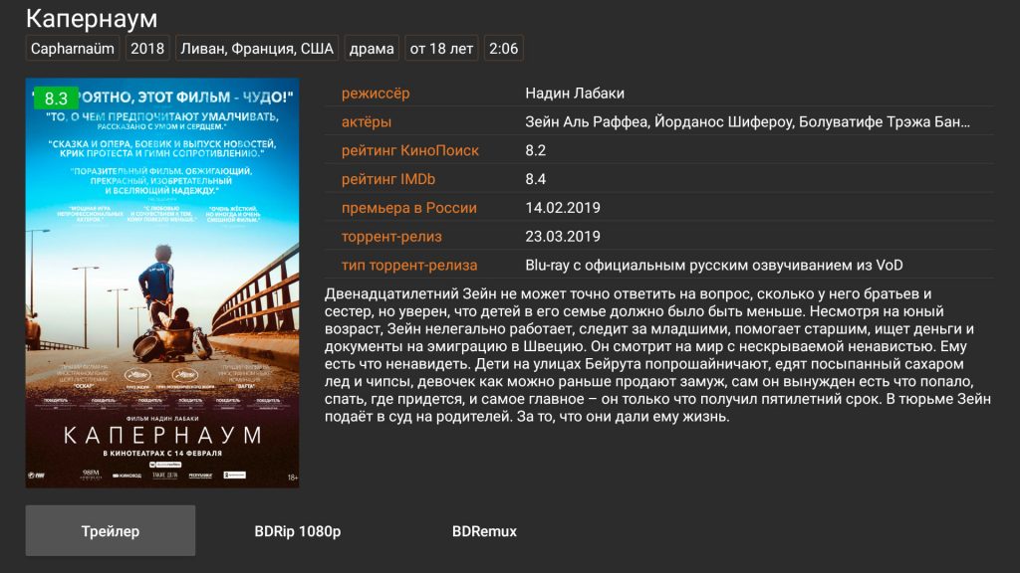The width and height of the screenshot is (1020, 573).
Task: Select the рейтинг КиноПоиск 8.2 value
Action: coord(535,150)
